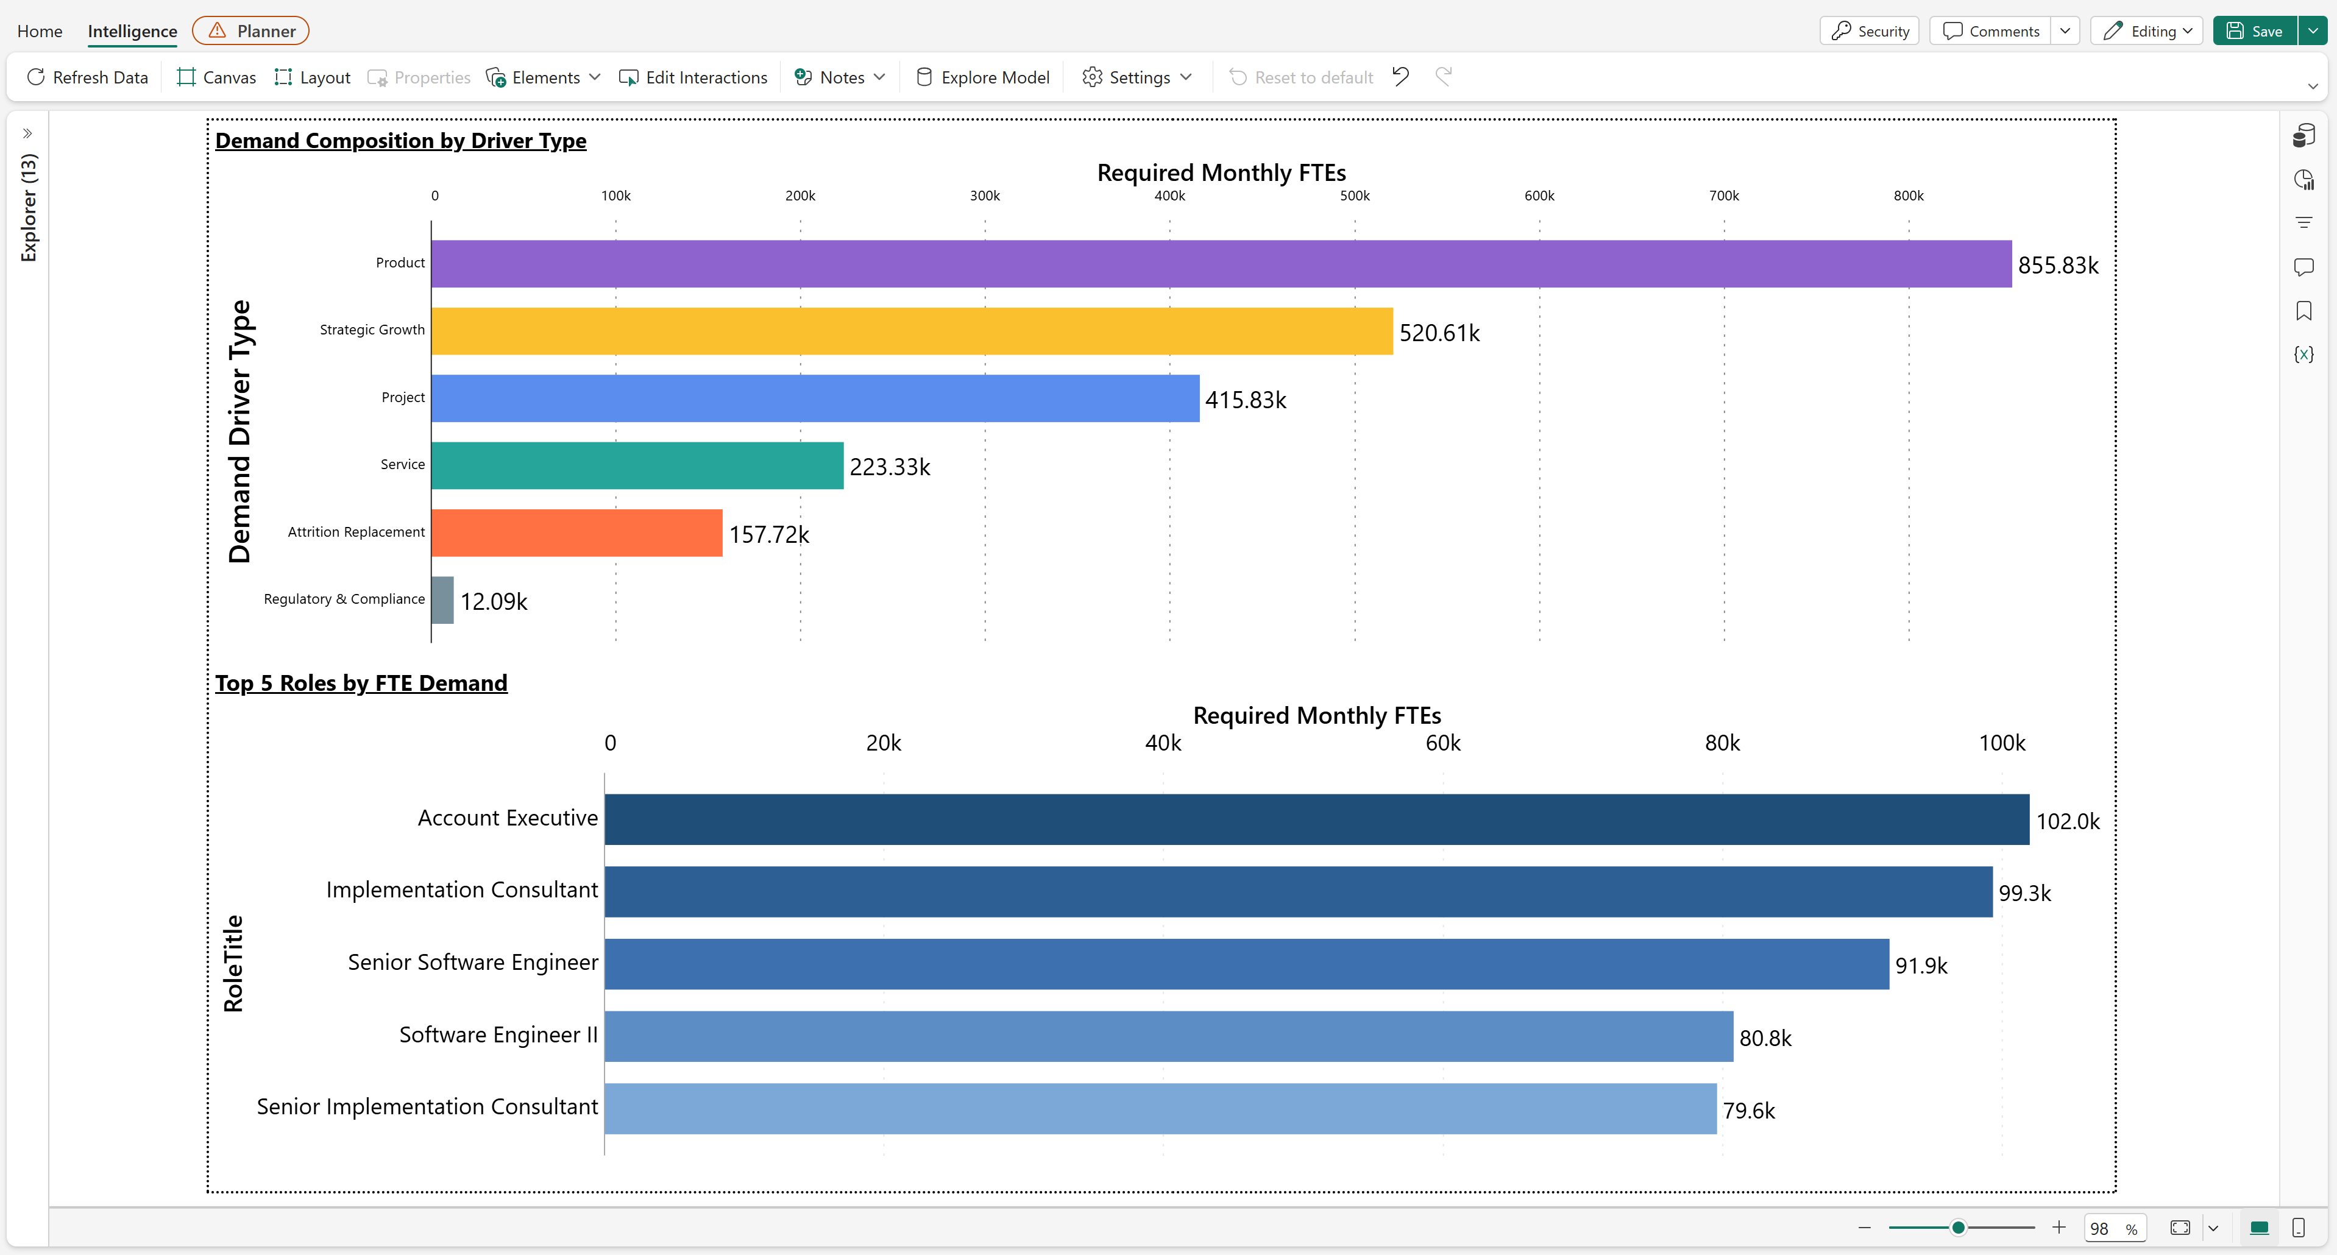Open the Layout tool
Image resolution: width=2337 pixels, height=1255 pixels.
pyautogui.click(x=312, y=77)
